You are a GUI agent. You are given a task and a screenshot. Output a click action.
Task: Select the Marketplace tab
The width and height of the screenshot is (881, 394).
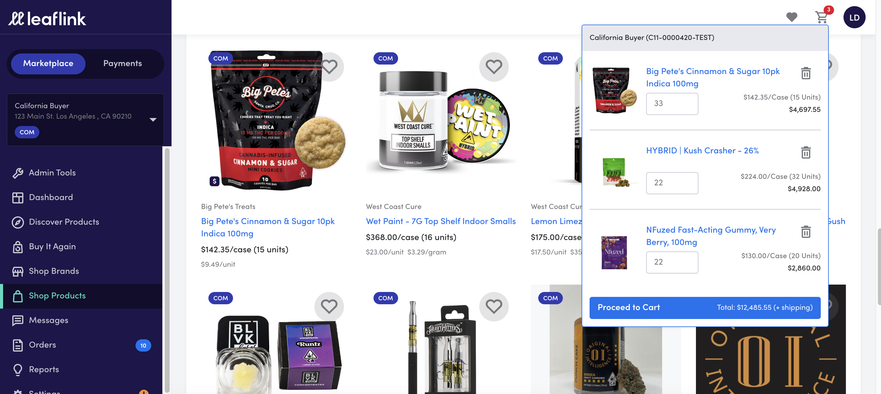[48, 64]
